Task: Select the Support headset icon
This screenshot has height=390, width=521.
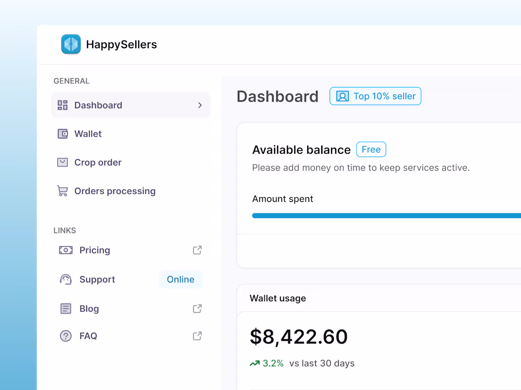Action: coord(65,279)
